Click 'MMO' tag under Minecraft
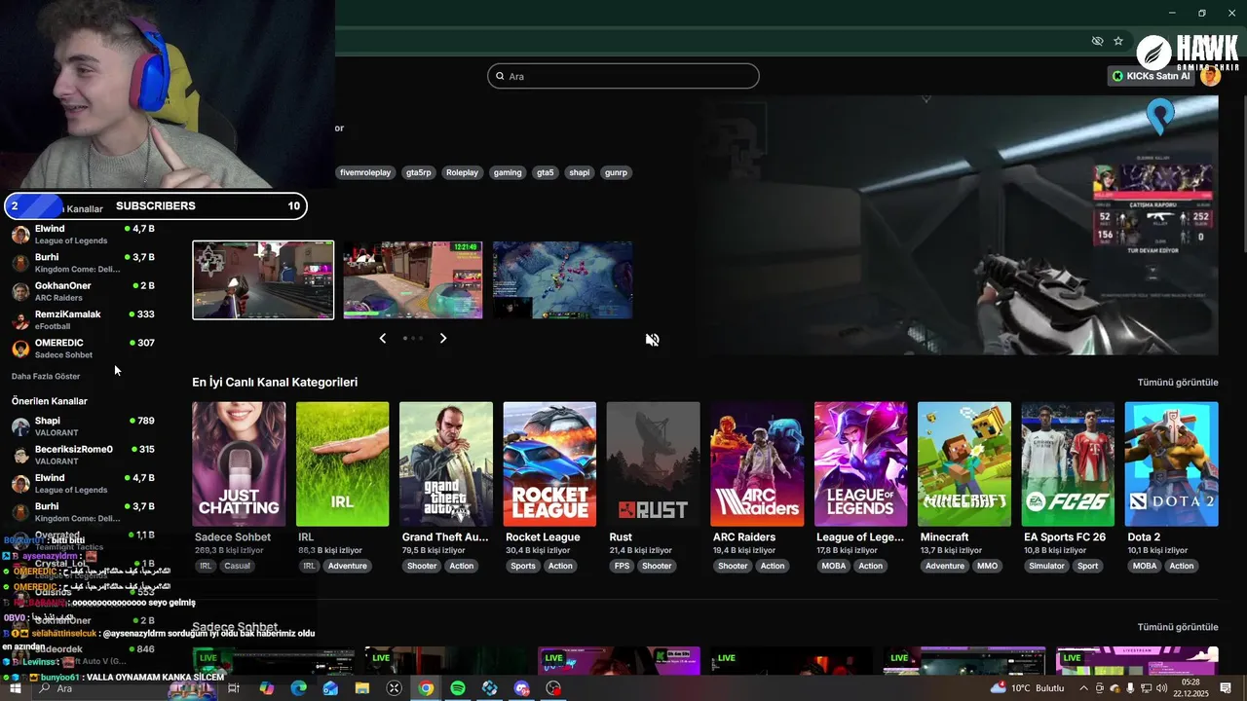This screenshot has height=701, width=1247. click(x=987, y=566)
